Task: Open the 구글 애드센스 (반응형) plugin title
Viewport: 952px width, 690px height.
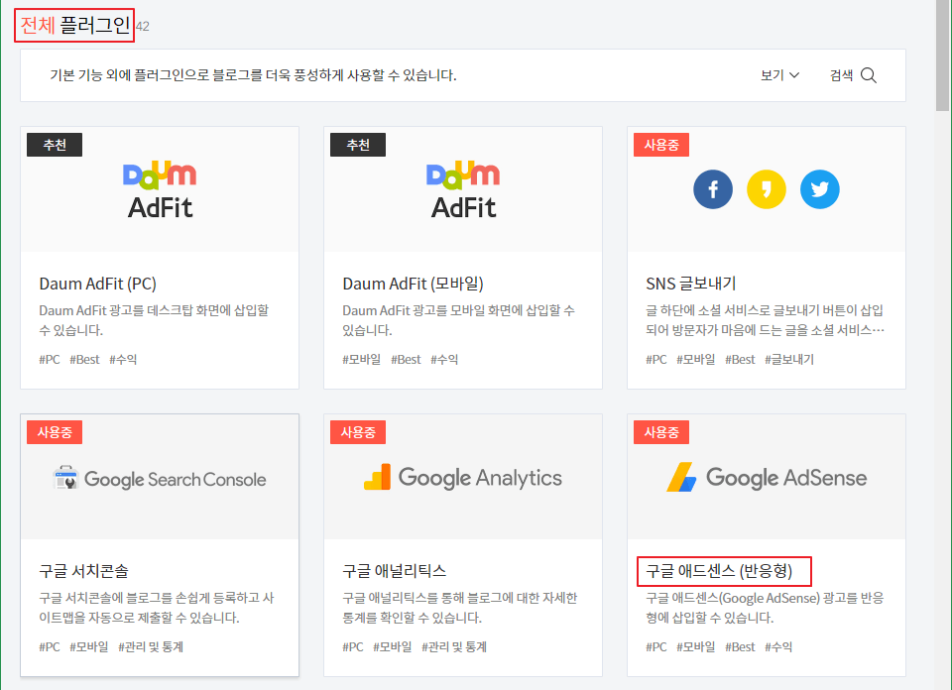Action: coord(720,571)
